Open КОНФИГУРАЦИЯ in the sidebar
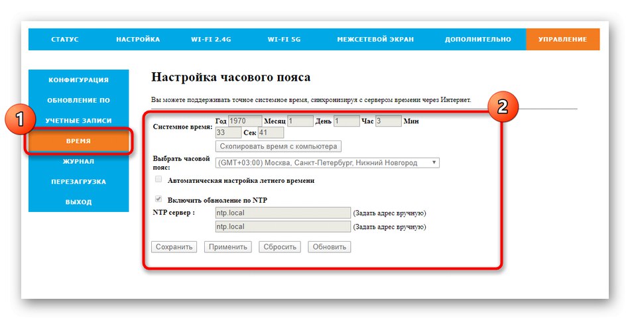The width and height of the screenshot is (630, 320). pos(79,80)
